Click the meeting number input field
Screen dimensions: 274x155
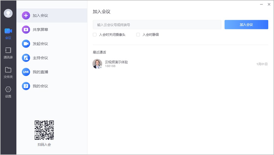click(157, 25)
